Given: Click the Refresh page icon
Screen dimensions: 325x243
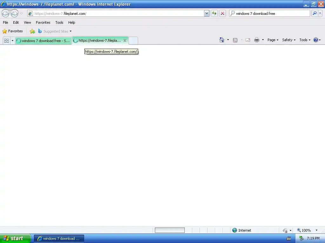Looking at the screenshot, I should tap(214, 13).
